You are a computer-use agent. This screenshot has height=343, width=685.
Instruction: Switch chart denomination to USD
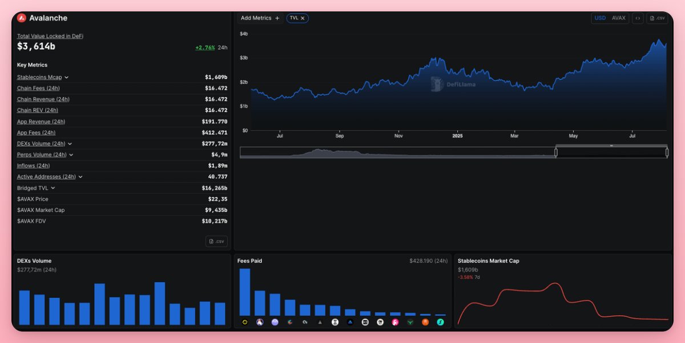pyautogui.click(x=600, y=18)
